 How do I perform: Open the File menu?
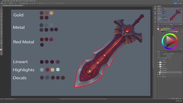pos(3,1)
